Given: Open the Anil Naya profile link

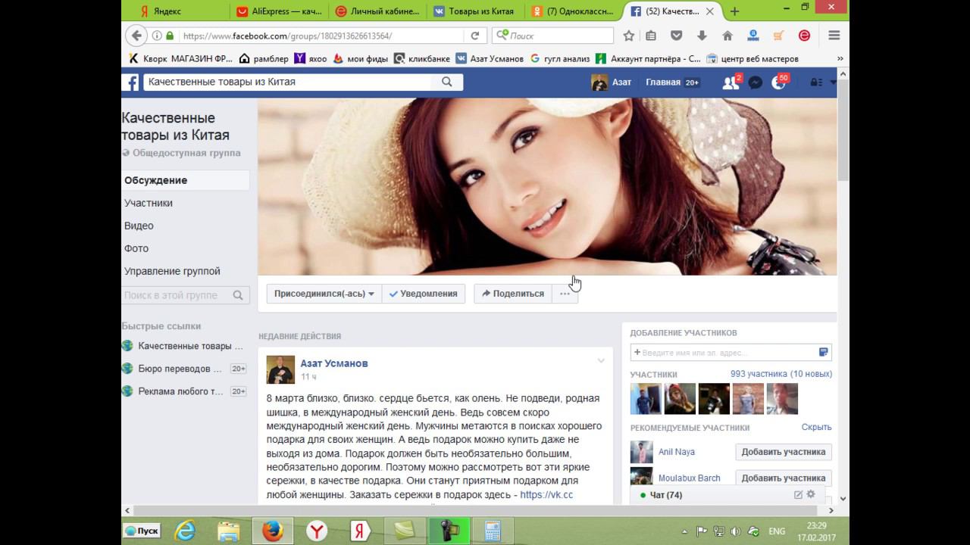Looking at the screenshot, I should coord(677,452).
